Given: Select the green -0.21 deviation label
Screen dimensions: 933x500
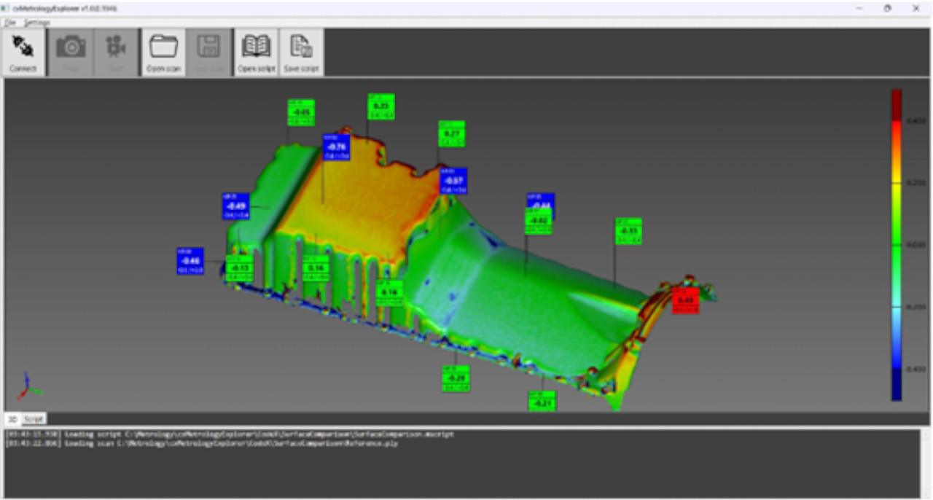Looking at the screenshot, I should 542,402.
